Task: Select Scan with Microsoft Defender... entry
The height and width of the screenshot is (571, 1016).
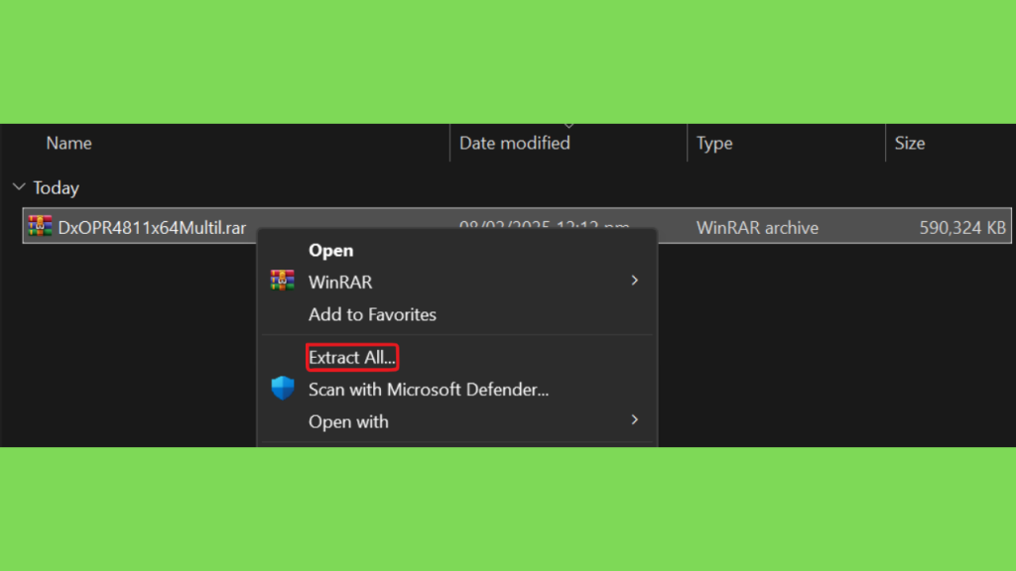Action: (429, 390)
